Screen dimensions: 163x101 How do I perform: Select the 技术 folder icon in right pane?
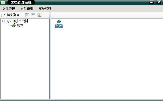59,21
